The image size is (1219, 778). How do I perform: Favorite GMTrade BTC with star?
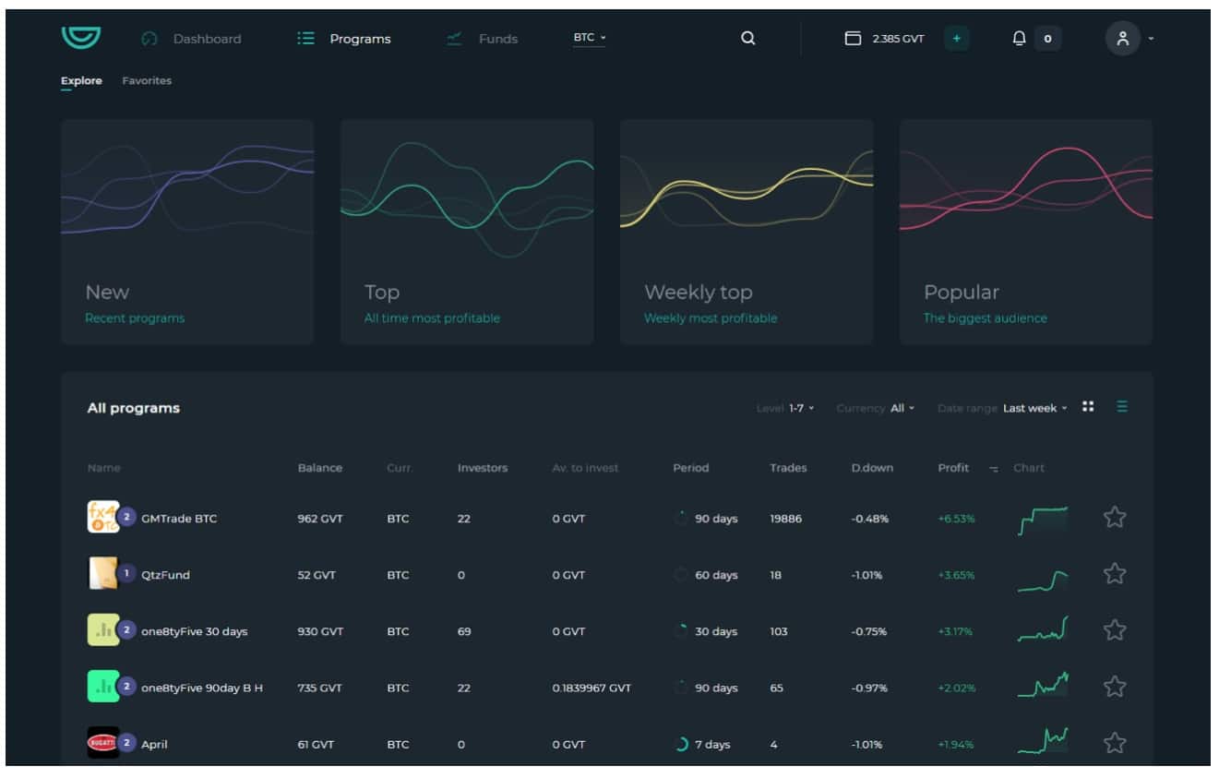point(1115,518)
